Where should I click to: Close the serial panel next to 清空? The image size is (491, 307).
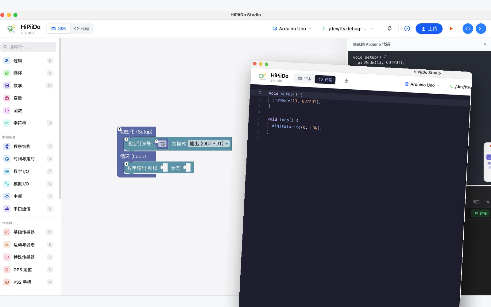pyautogui.click(x=488, y=202)
